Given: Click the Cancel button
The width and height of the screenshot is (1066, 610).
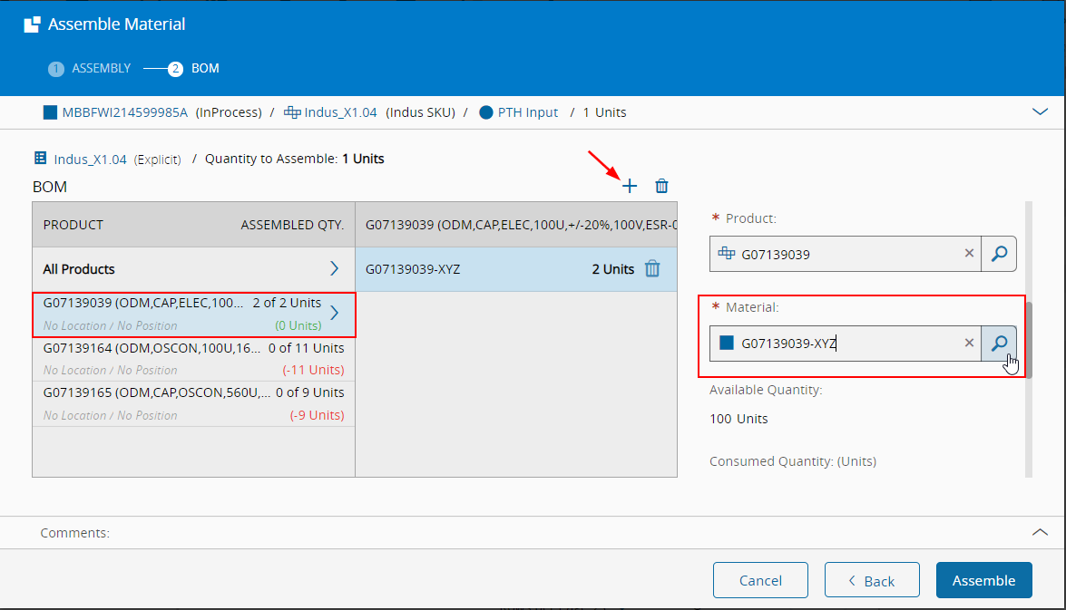Looking at the screenshot, I should point(760,581).
